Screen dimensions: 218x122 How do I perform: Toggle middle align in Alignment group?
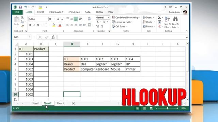(x=72, y=19)
